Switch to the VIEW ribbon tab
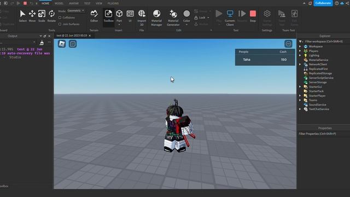Image resolution: width=350 pixels, height=197 pixels. 99,3
